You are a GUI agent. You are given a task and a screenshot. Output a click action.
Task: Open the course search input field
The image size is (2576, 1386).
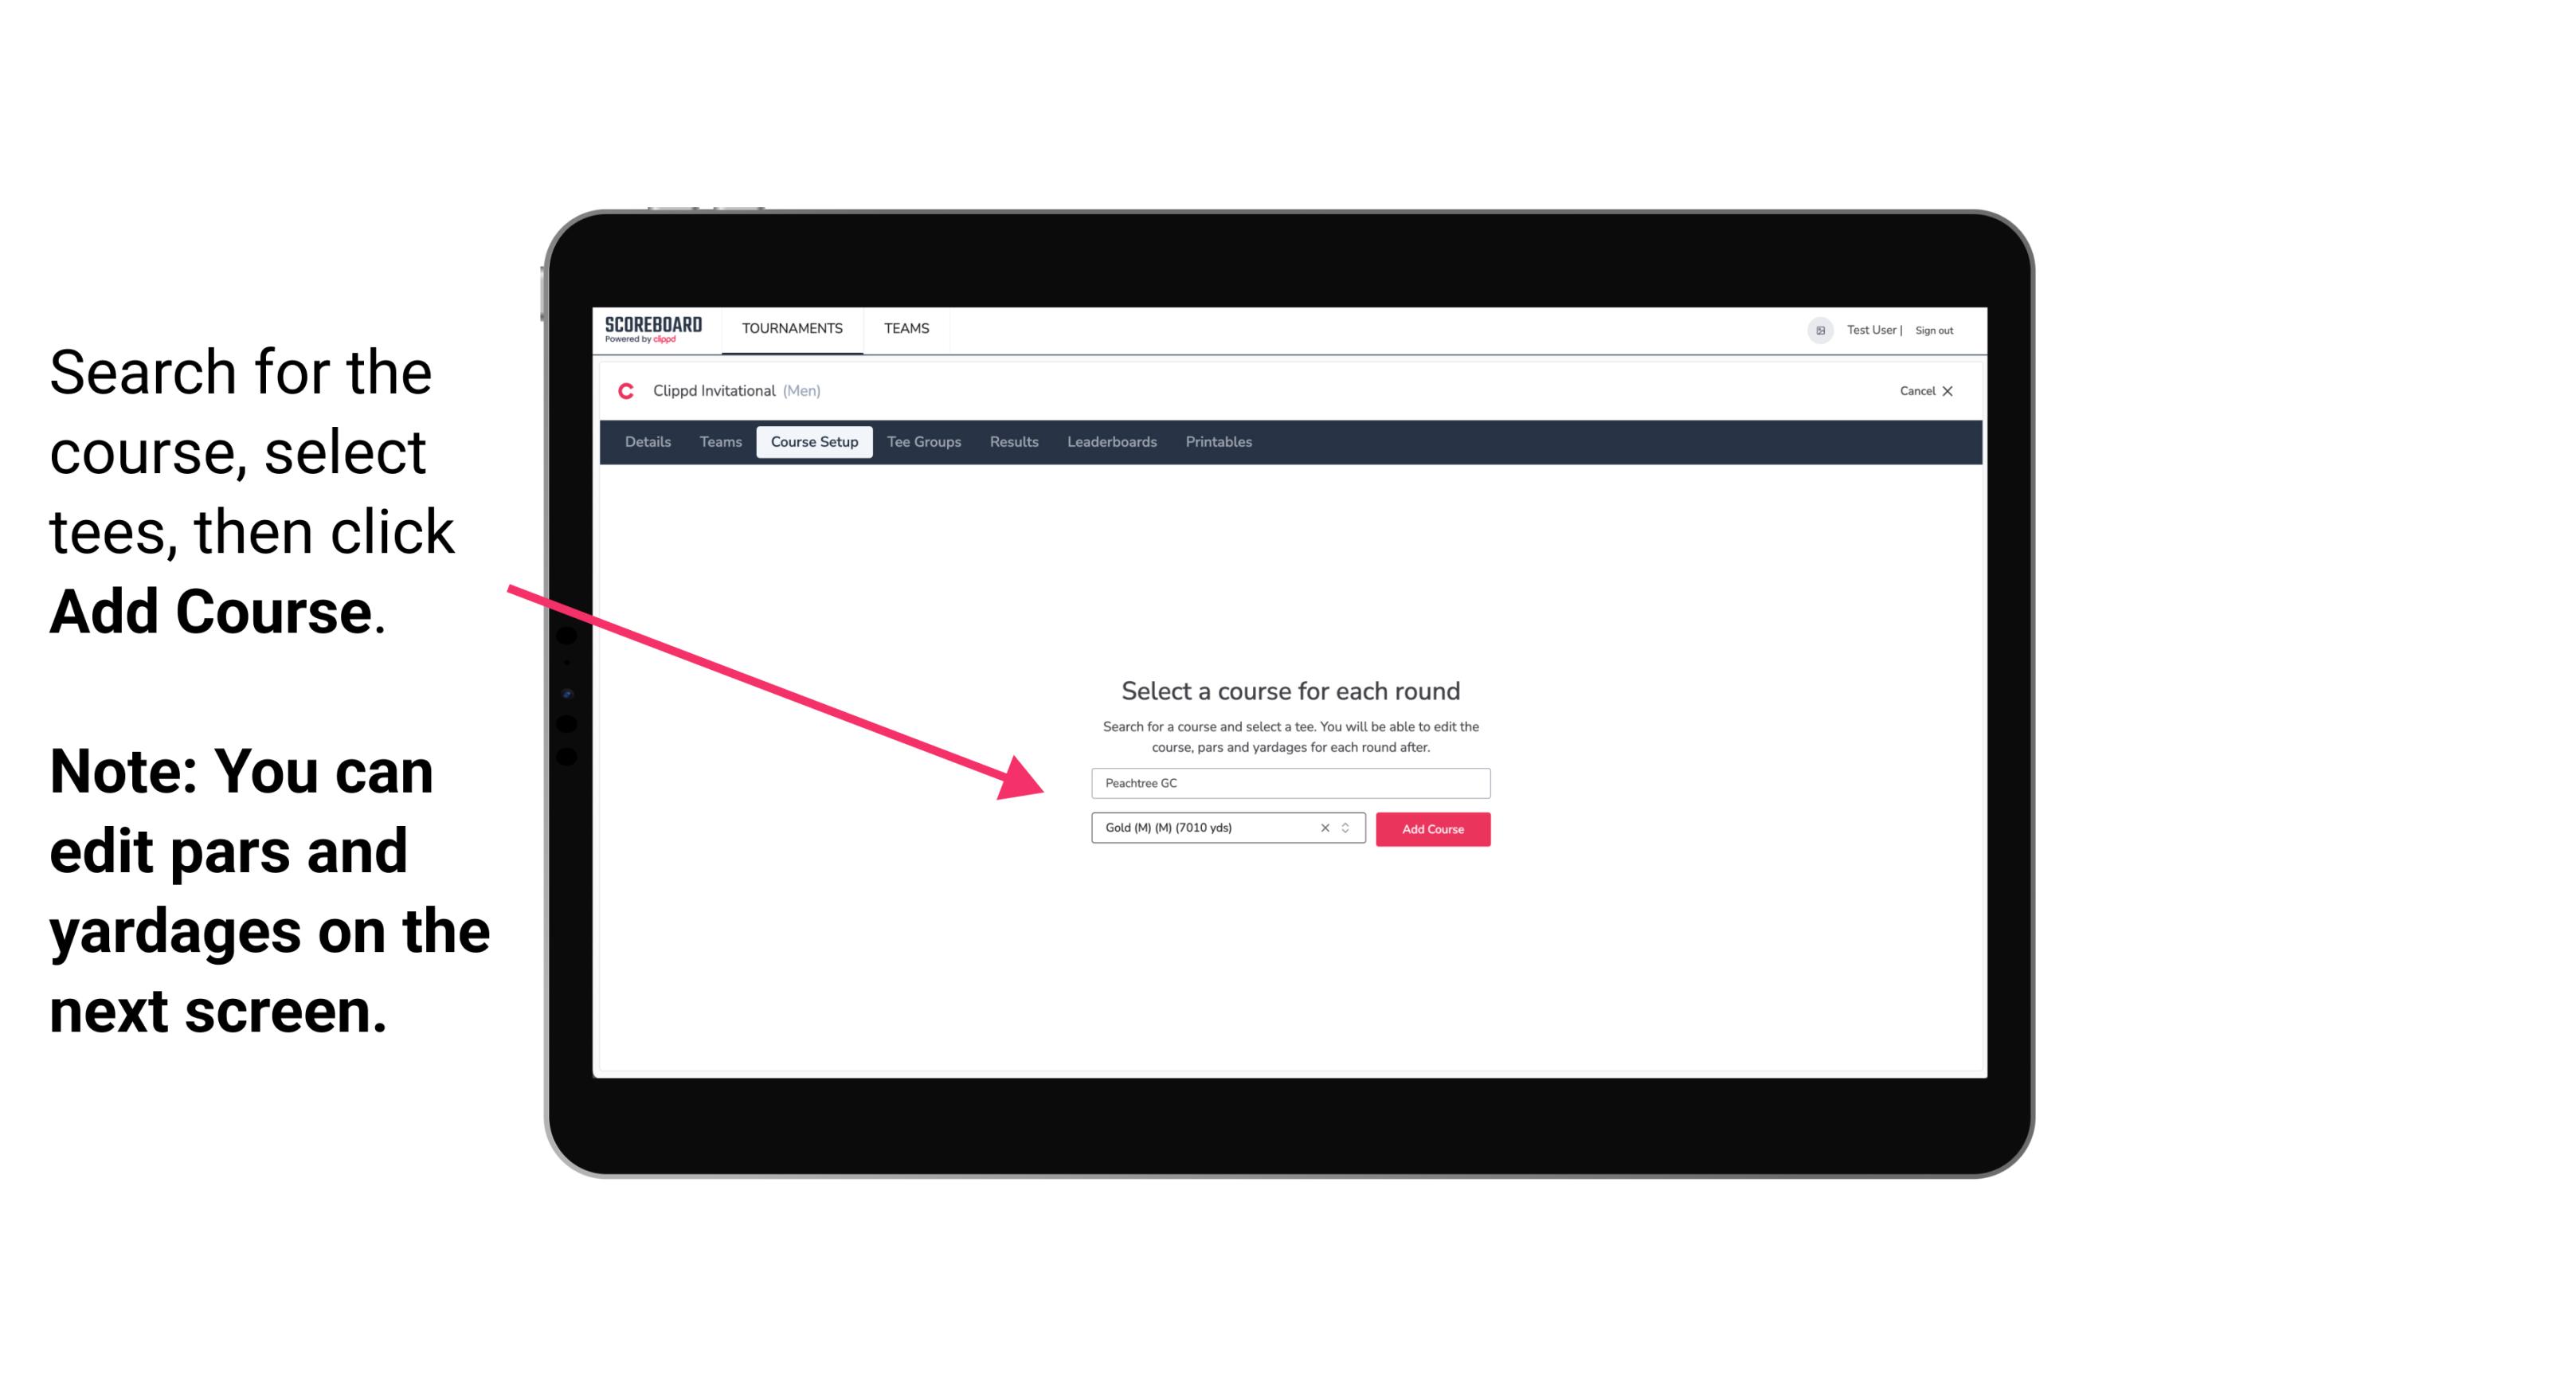pos(1290,780)
